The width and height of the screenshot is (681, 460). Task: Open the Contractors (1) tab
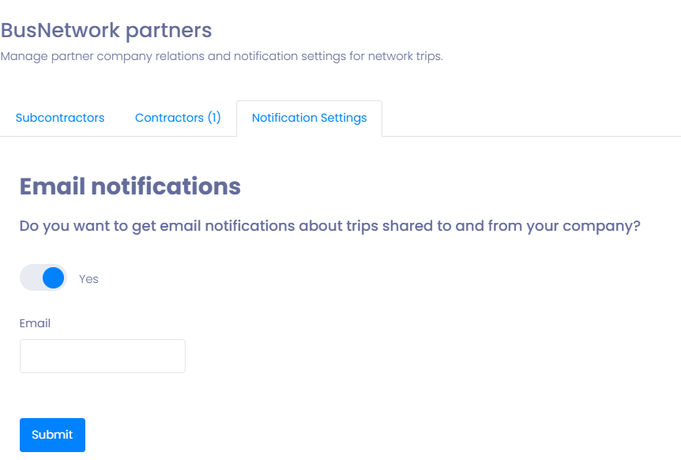(178, 118)
